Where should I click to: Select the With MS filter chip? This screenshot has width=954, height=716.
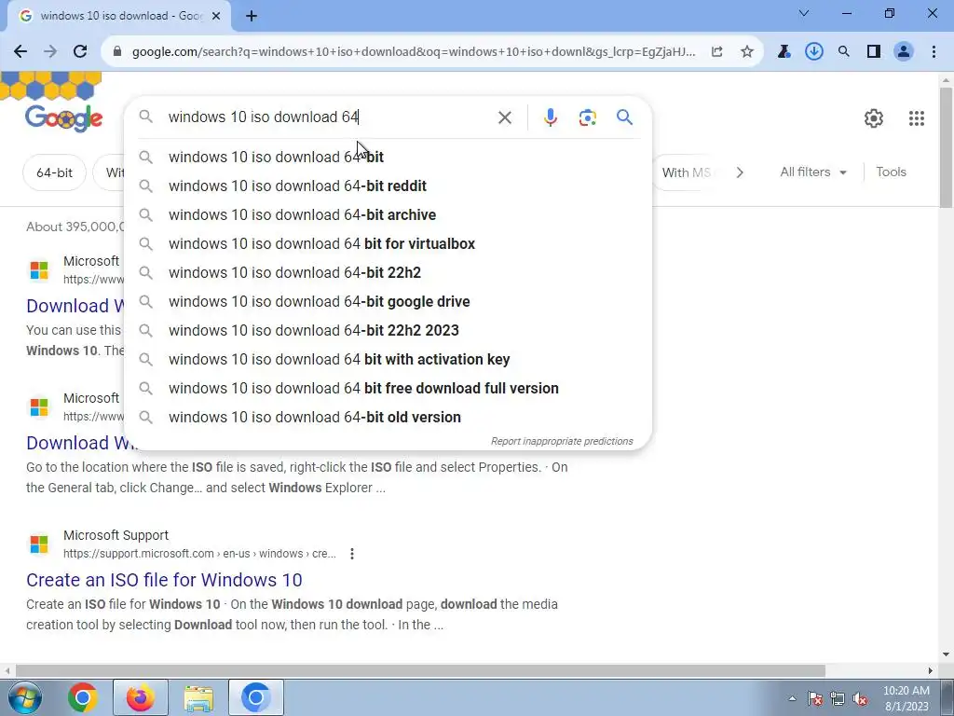coord(686,172)
